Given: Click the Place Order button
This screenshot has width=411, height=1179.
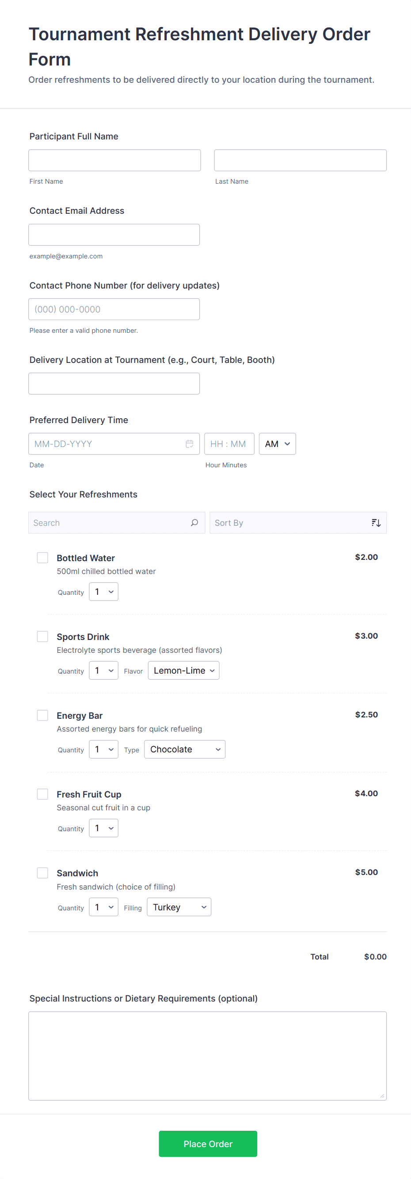Looking at the screenshot, I should pyautogui.click(x=208, y=1143).
